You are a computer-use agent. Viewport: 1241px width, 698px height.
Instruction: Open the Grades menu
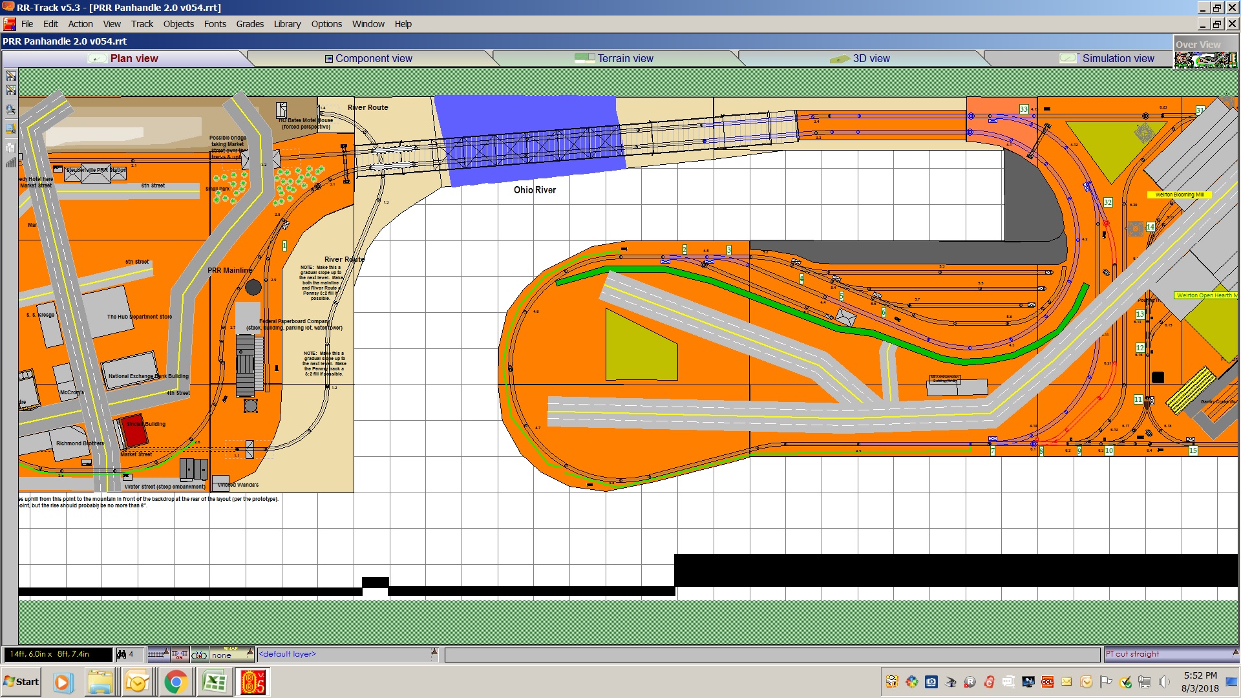click(249, 24)
